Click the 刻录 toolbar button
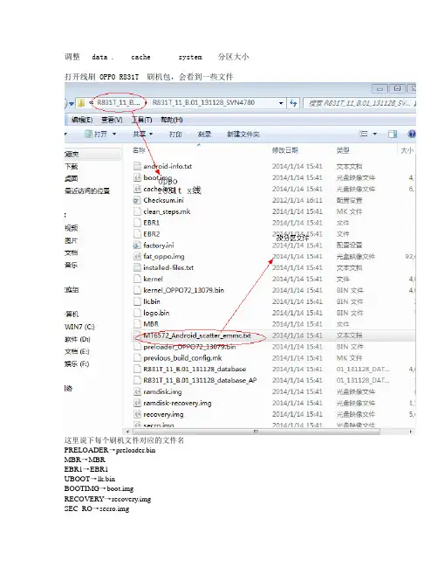Screen dimensions: 438x567 [204, 135]
